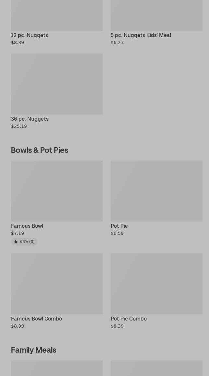209x376 pixels.
Task: Open the Pot Pie item image
Action: pyautogui.click(x=156, y=191)
